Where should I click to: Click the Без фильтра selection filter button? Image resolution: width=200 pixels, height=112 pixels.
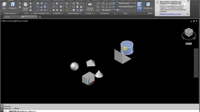point(148,6)
